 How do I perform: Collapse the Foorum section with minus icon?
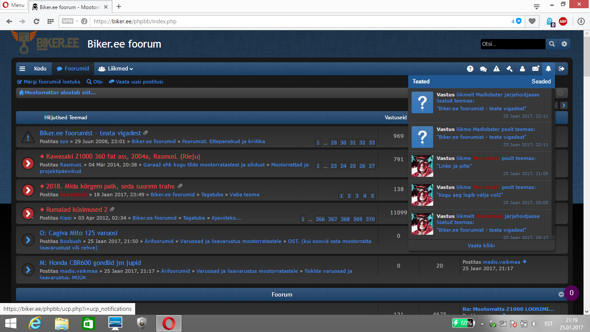pyautogui.click(x=561, y=294)
